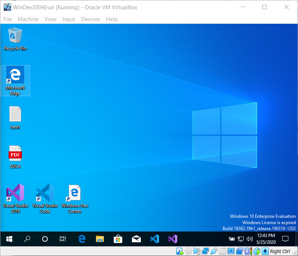Click the volume speaker tray icon
This screenshot has height=256, width=298.
(x=250, y=239)
